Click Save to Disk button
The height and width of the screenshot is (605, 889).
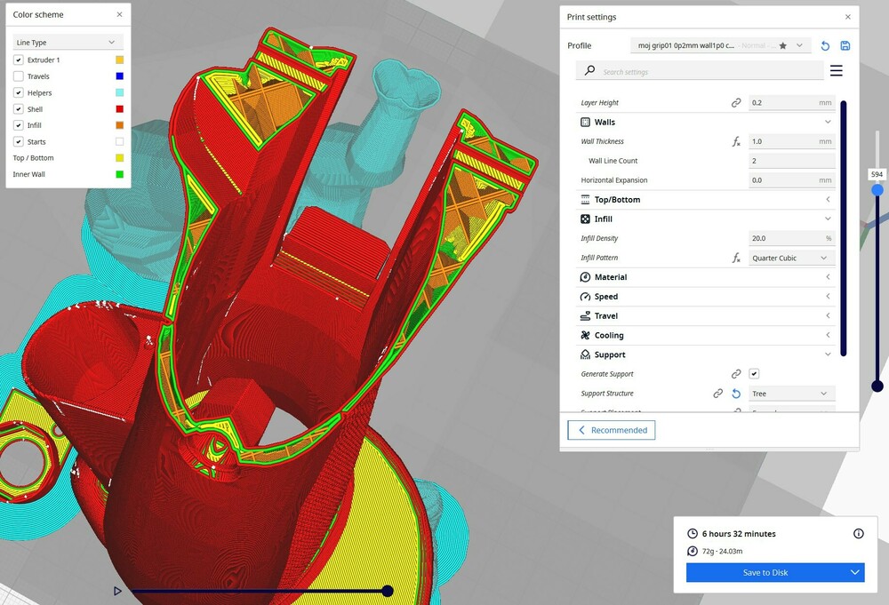click(x=765, y=573)
